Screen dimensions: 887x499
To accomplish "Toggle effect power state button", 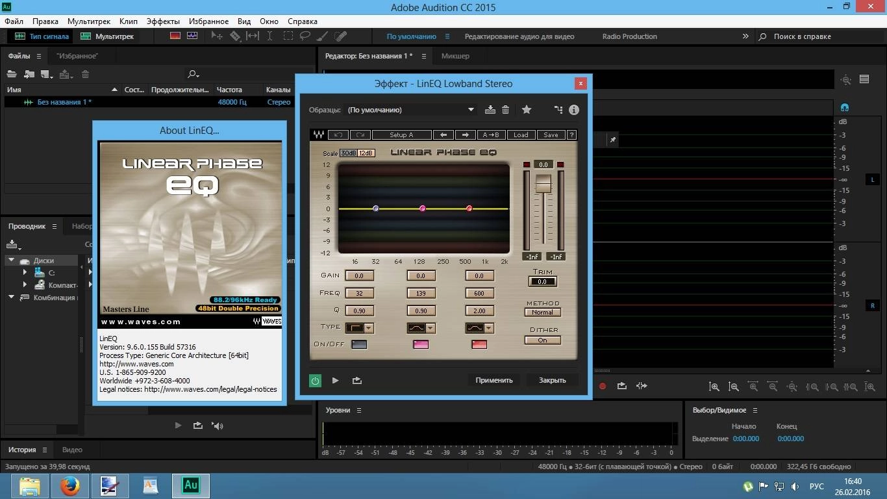I will [x=316, y=381].
